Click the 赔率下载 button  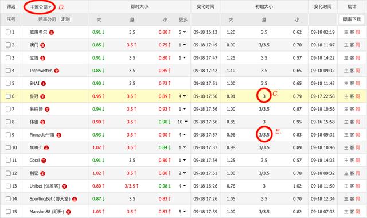tap(352, 20)
